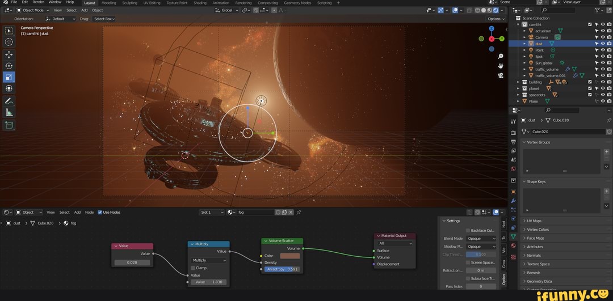Choose the Annotate pencil tool
Viewport: 613px width, 301px height.
point(9,101)
